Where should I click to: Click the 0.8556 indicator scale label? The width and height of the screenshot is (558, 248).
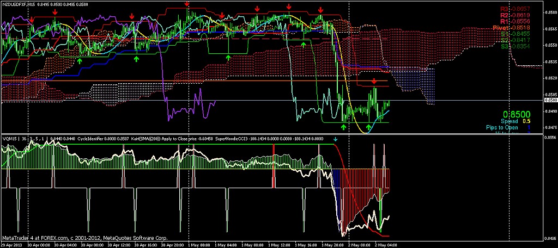point(551,137)
